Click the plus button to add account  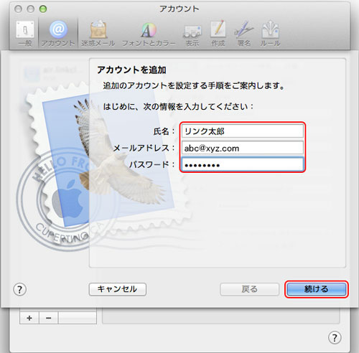29,318
